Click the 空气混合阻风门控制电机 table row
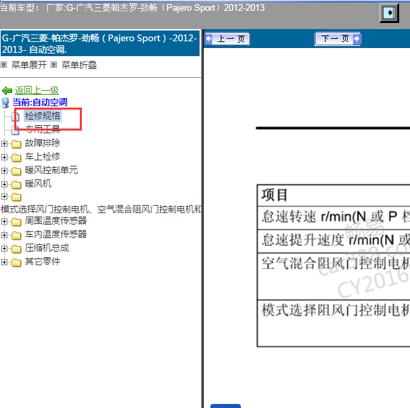The image size is (410, 408). tap(334, 276)
